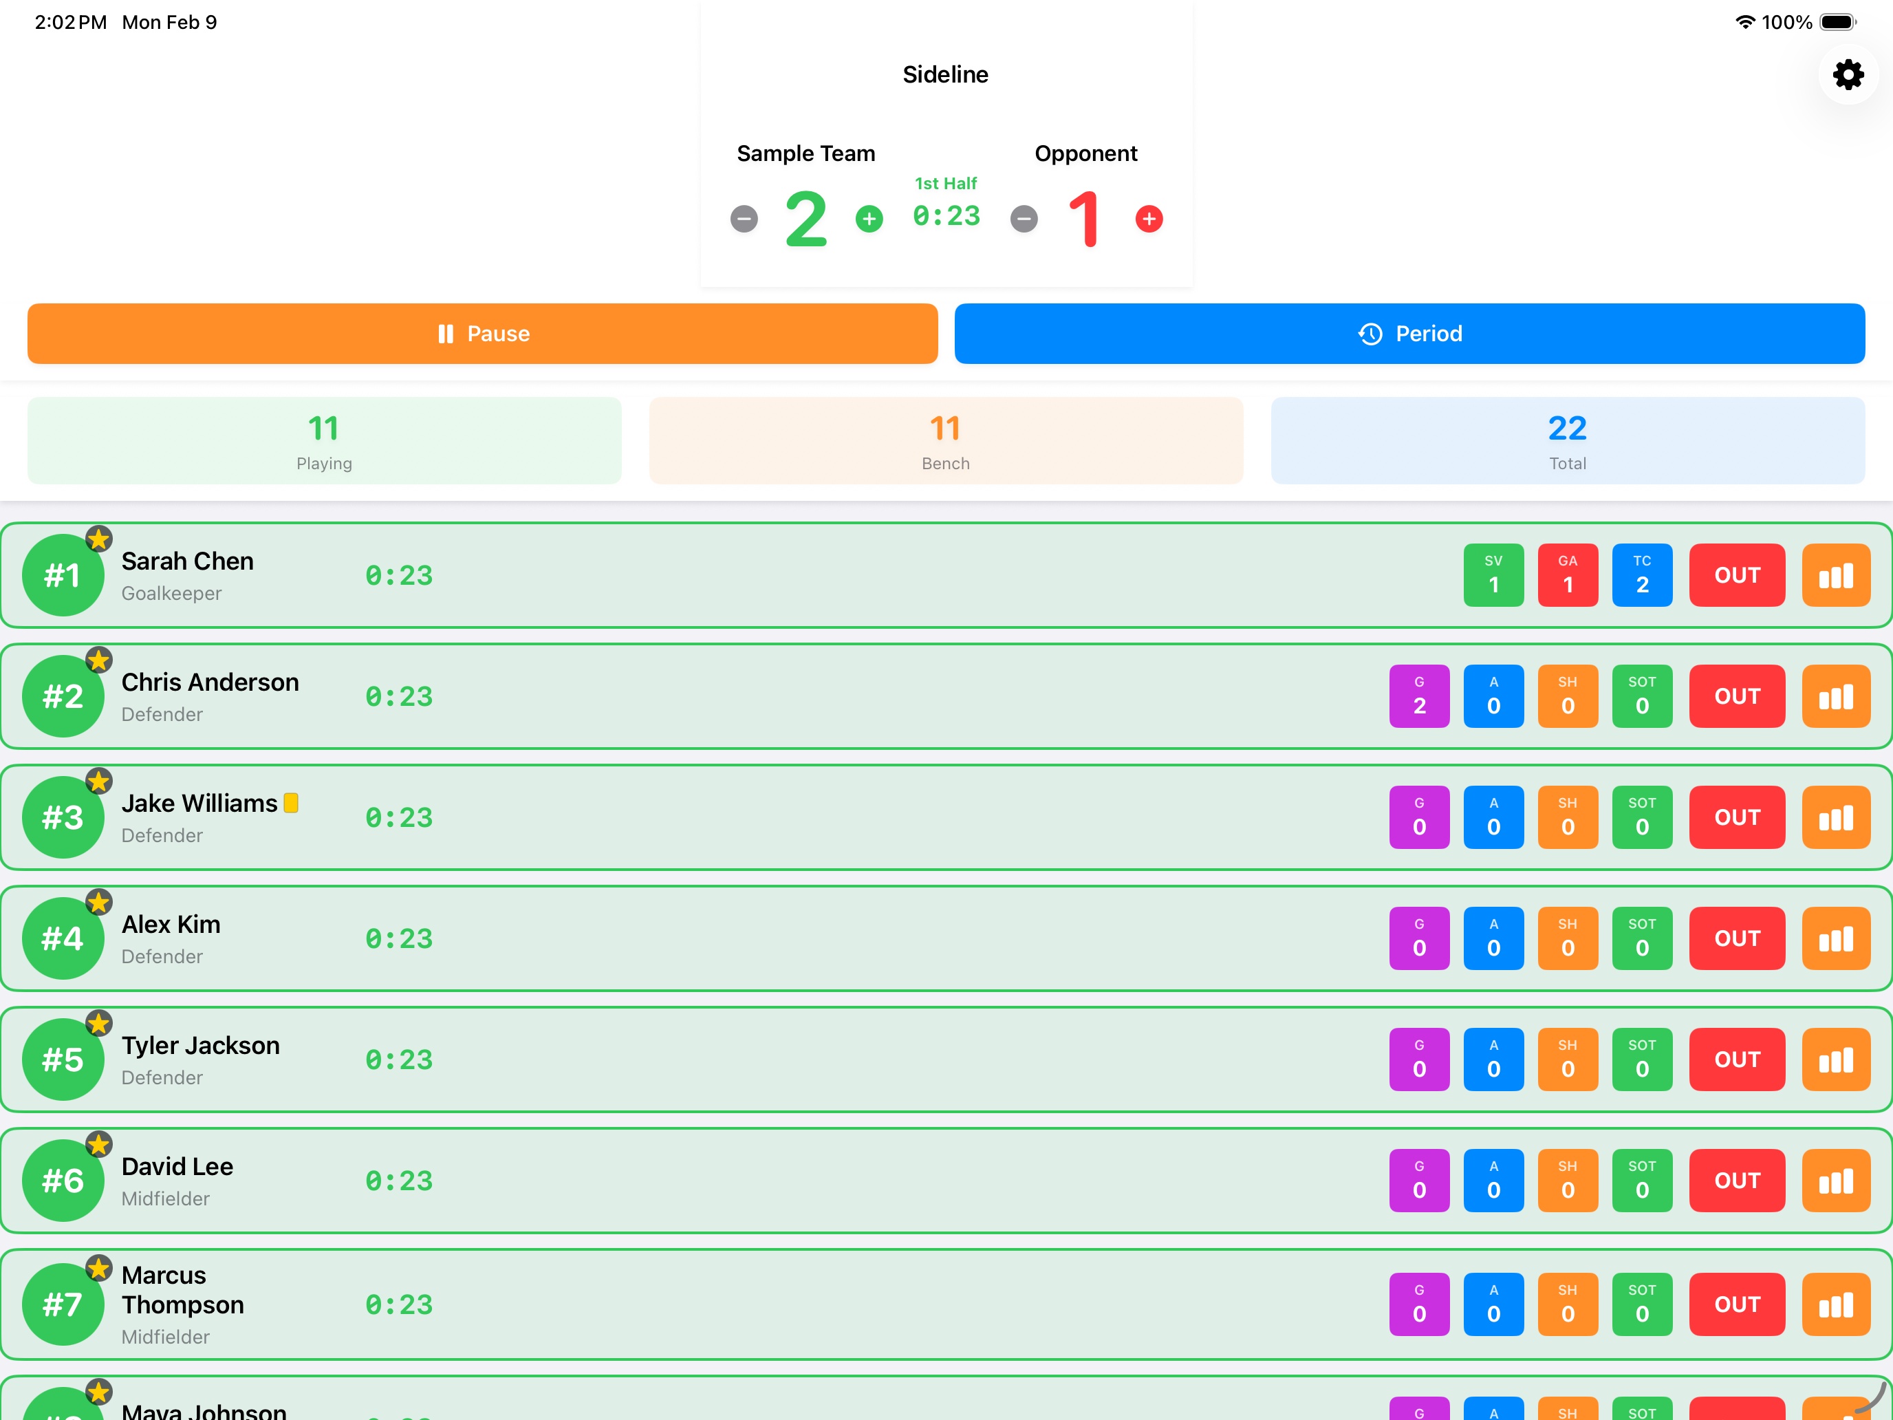Select the 22 Total counter panel
Screen dimensions: 1893x1420
pos(1567,440)
